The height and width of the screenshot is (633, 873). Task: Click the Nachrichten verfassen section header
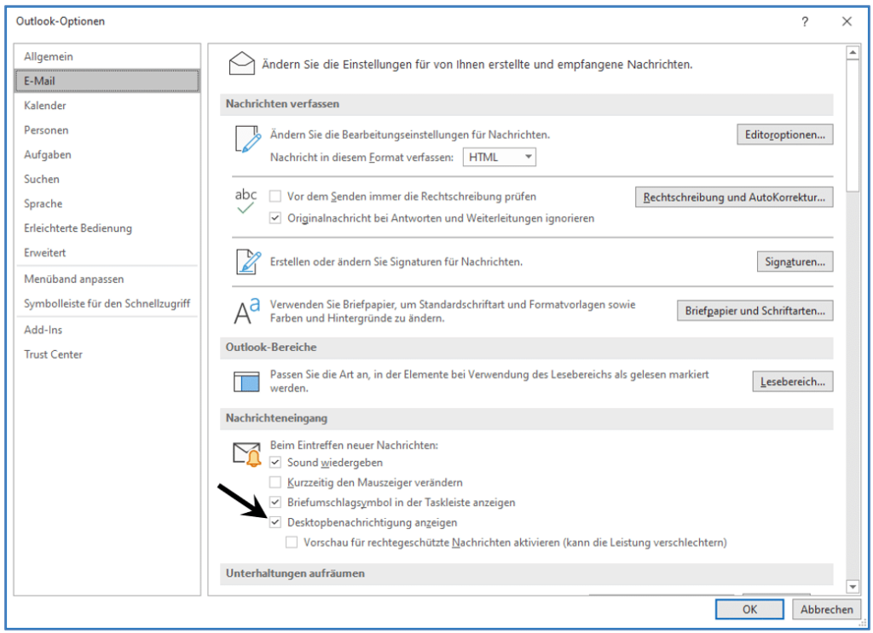click(x=527, y=104)
